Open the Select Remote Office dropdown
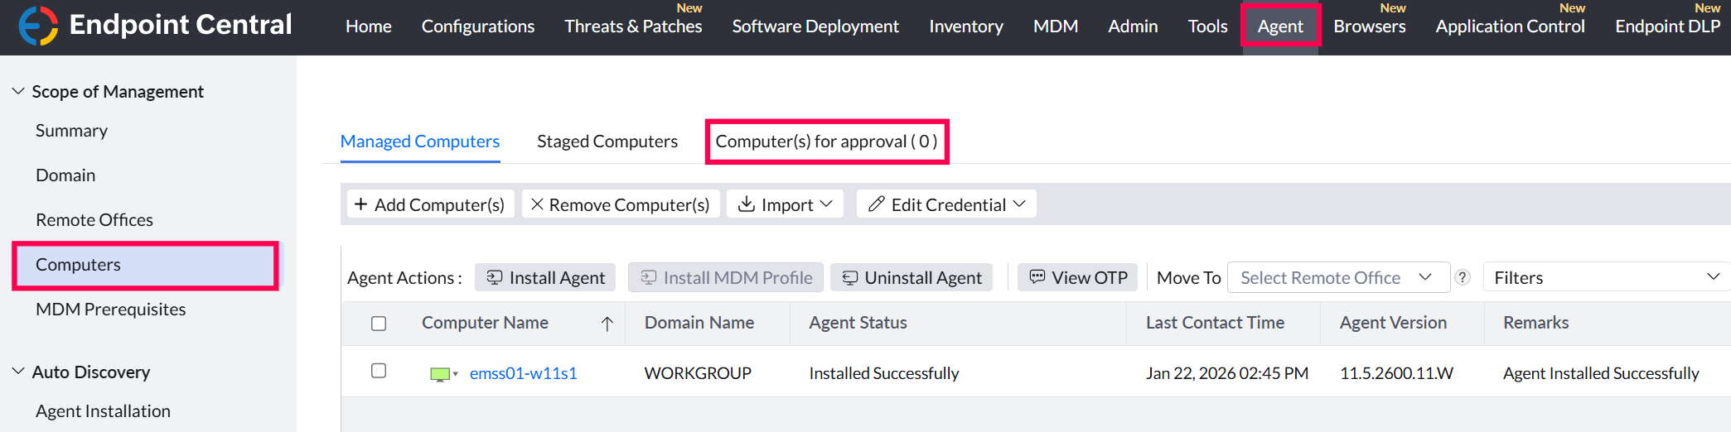This screenshot has height=432, width=1731. pyautogui.click(x=1337, y=277)
